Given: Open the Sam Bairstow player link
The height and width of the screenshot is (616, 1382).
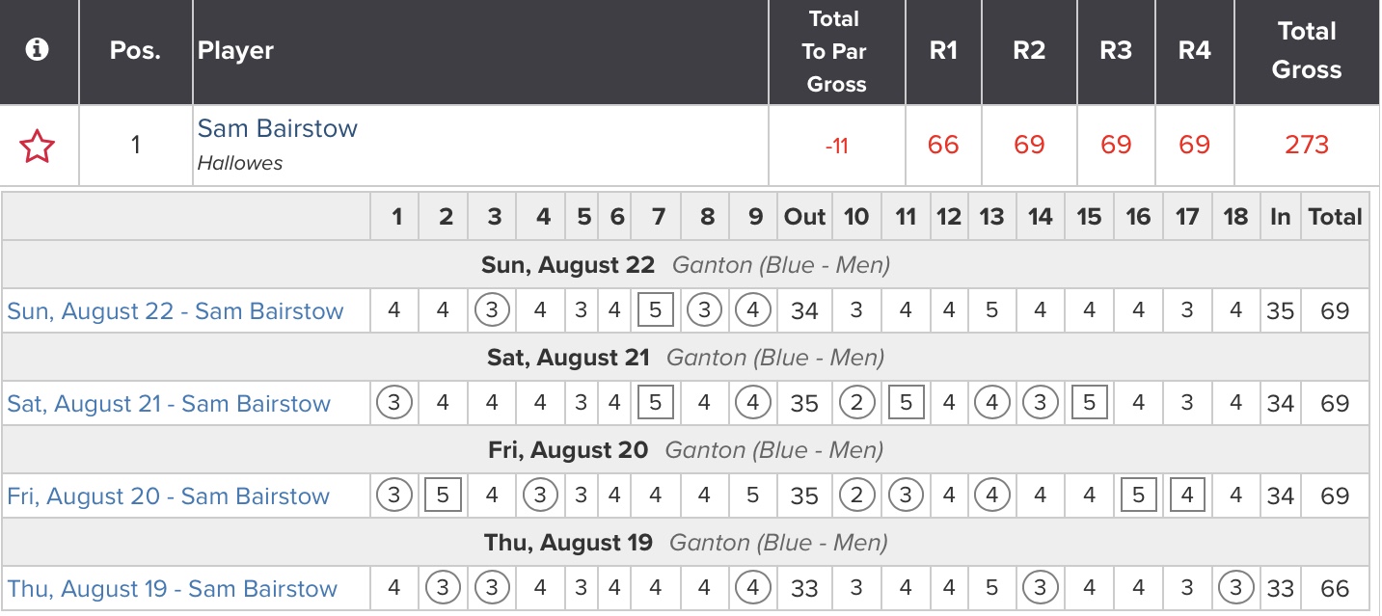Looking at the screenshot, I should click(277, 128).
